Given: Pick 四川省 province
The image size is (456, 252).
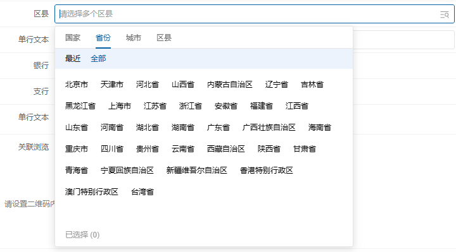Looking at the screenshot, I should click(x=112, y=149).
